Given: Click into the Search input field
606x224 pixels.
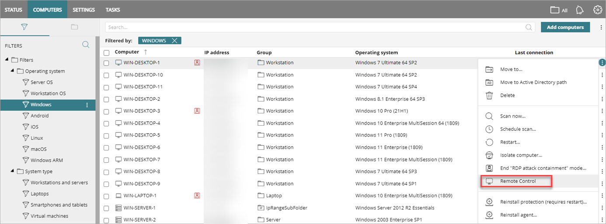Looking at the screenshot, I should coord(315,27).
